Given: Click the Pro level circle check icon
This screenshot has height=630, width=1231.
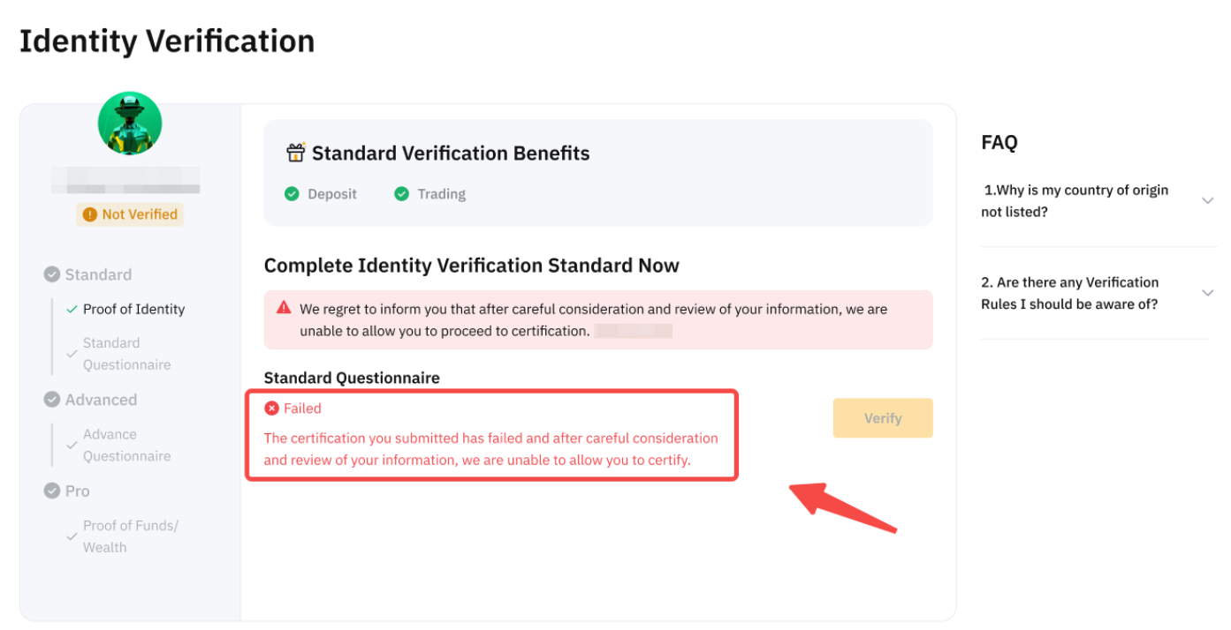Looking at the screenshot, I should [x=52, y=491].
